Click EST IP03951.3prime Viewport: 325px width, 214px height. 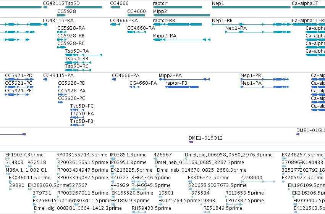click(x=128, y=163)
